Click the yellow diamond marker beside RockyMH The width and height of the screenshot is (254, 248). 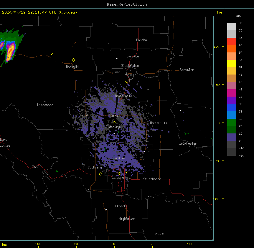coord(73,60)
